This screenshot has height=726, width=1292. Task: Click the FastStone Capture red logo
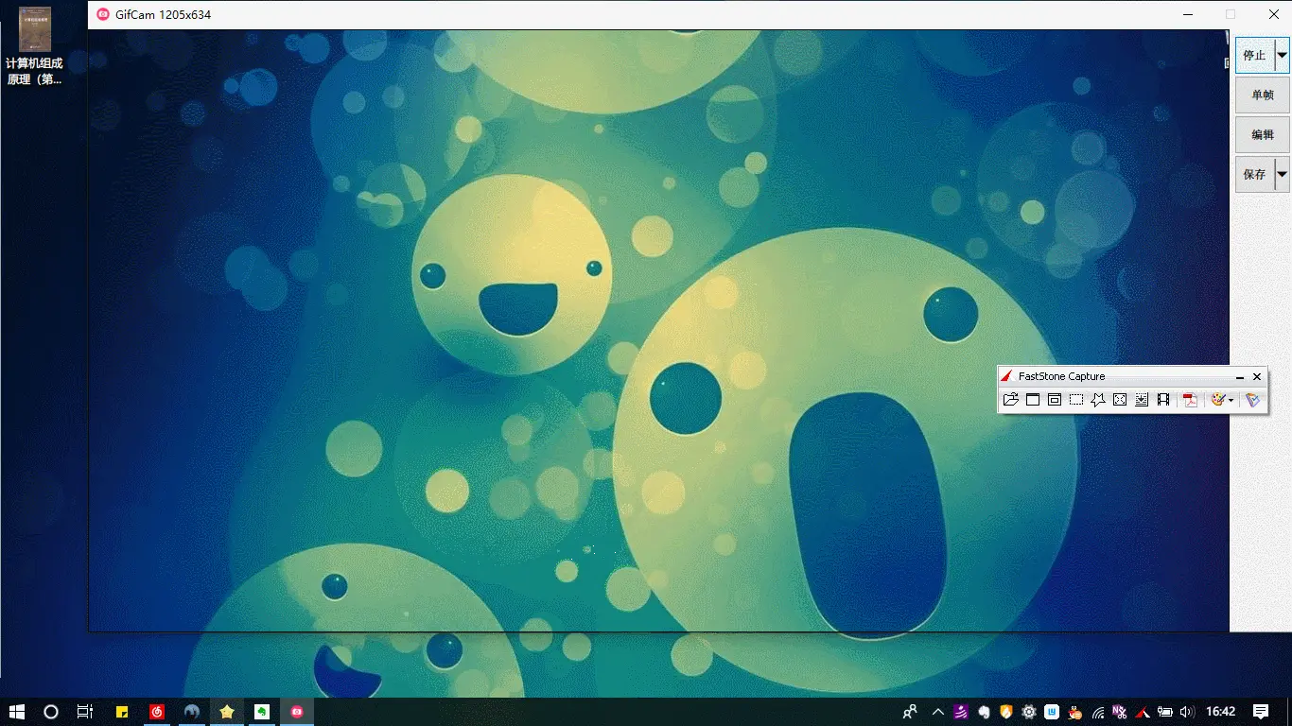(x=1006, y=376)
